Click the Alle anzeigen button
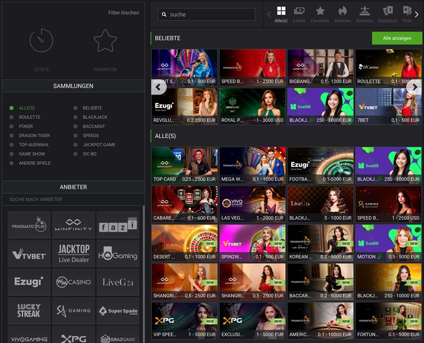The height and width of the screenshot is (343, 424). click(397, 38)
